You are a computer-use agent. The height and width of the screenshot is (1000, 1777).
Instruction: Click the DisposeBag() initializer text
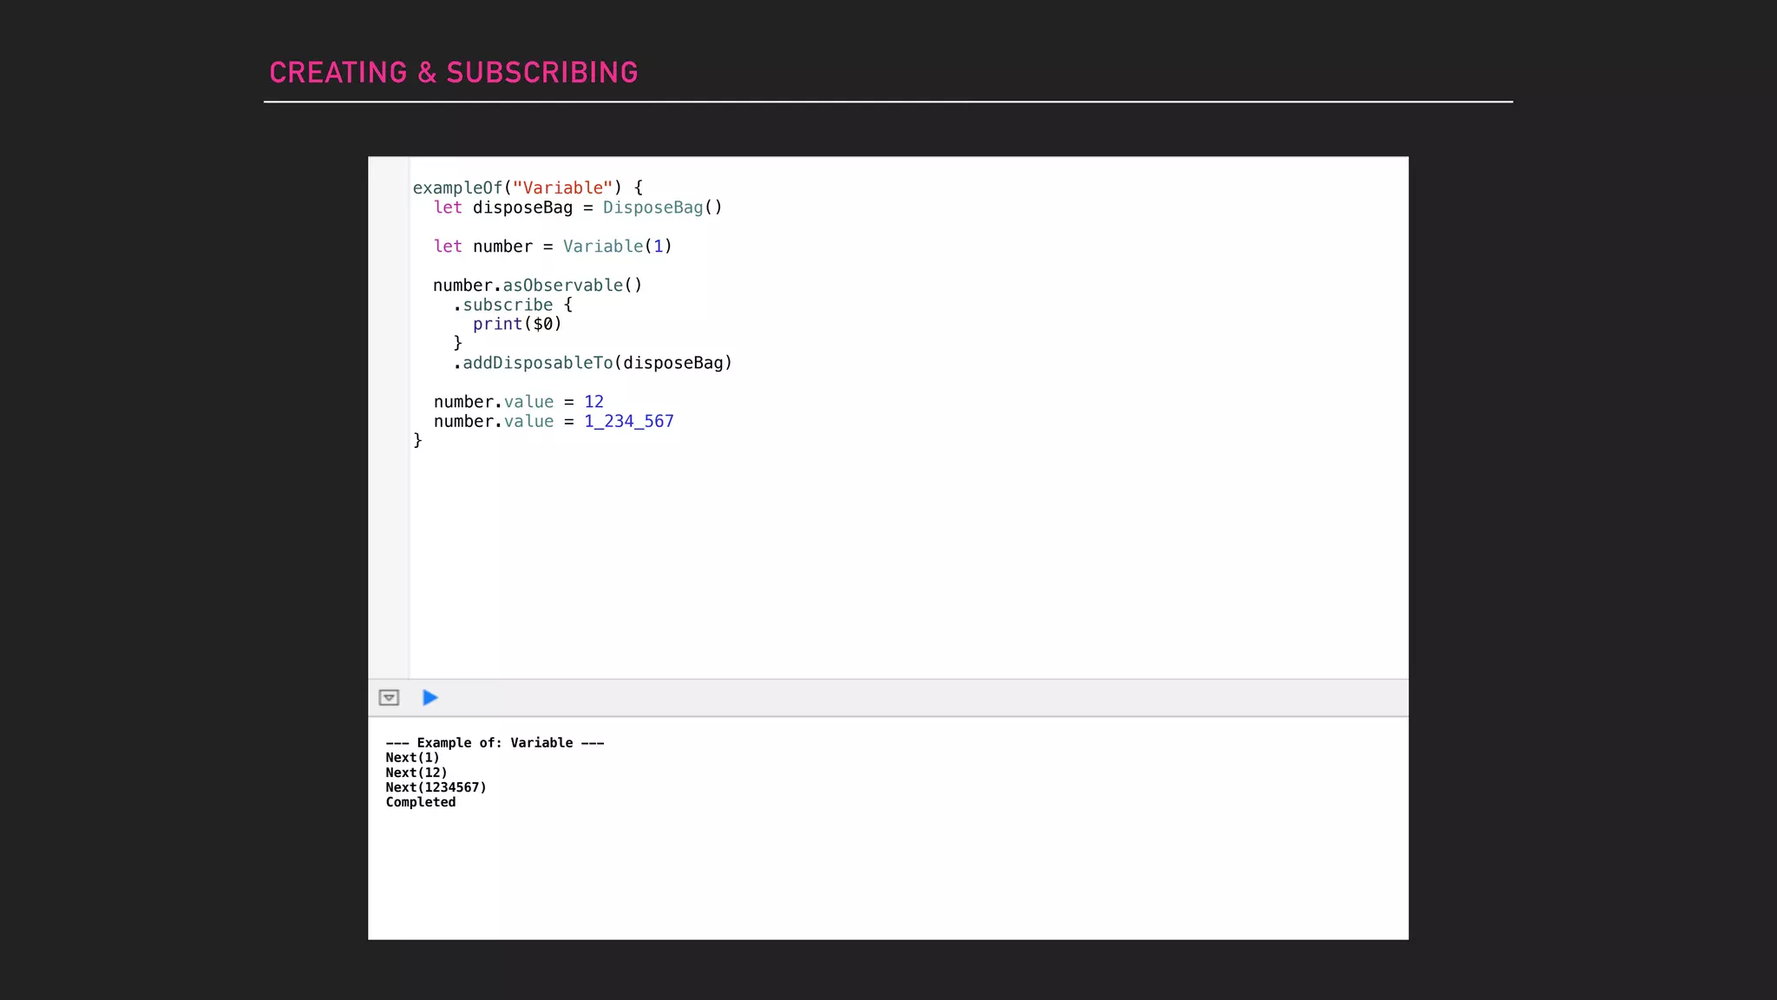point(662,207)
